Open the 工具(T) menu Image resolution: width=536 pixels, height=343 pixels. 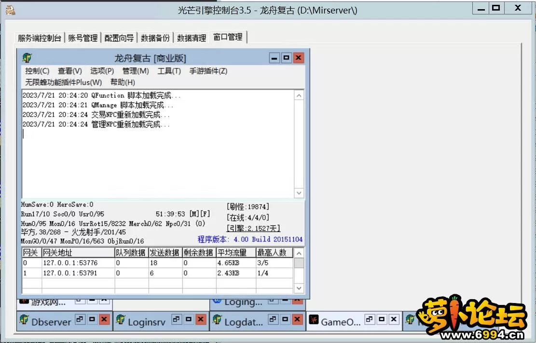tap(169, 71)
